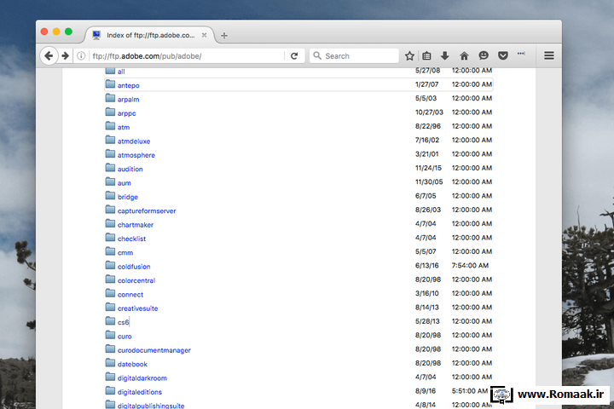This screenshot has height=409, width=614.
Task: Open the curo folder link
Action: pyautogui.click(x=125, y=337)
